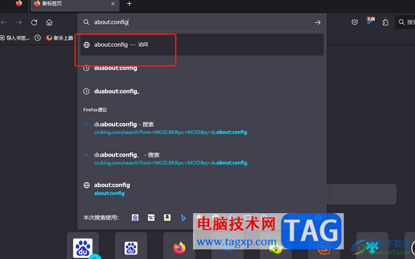Search using the Amazon engine icon
The height and width of the screenshot is (259, 415).
(167, 218)
